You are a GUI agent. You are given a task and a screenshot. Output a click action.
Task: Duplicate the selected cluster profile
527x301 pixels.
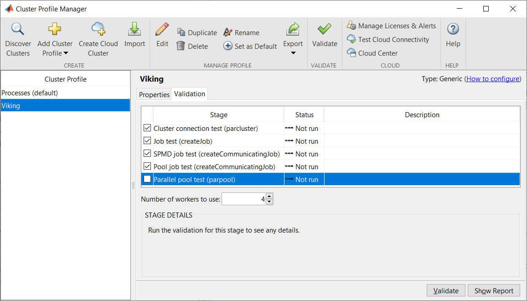pyautogui.click(x=181, y=32)
